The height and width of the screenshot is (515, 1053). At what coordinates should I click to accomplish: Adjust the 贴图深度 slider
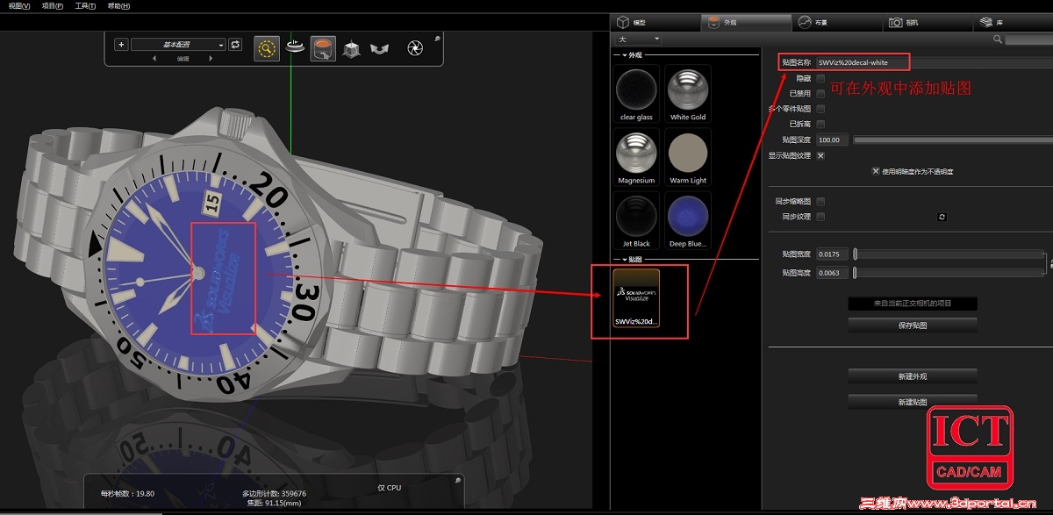coord(952,139)
